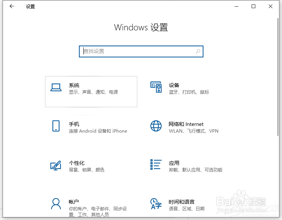Open the 应用 settings category
Image resolution: width=282 pixels, height=220 pixels.
[191, 169]
